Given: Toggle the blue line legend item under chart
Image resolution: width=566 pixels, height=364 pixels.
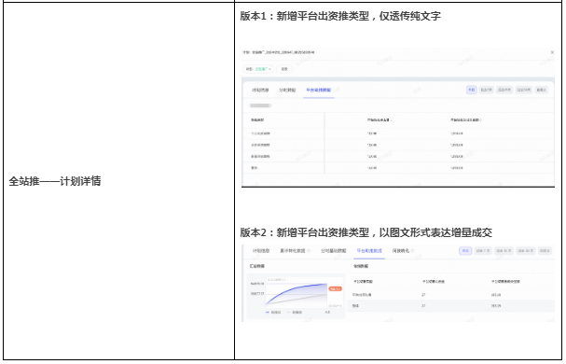Looking at the screenshot, I should pyautogui.click(x=273, y=312).
